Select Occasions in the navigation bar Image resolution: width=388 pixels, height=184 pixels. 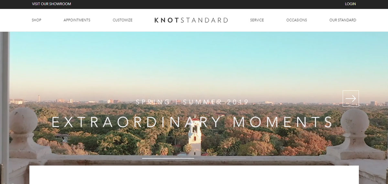[x=296, y=20]
